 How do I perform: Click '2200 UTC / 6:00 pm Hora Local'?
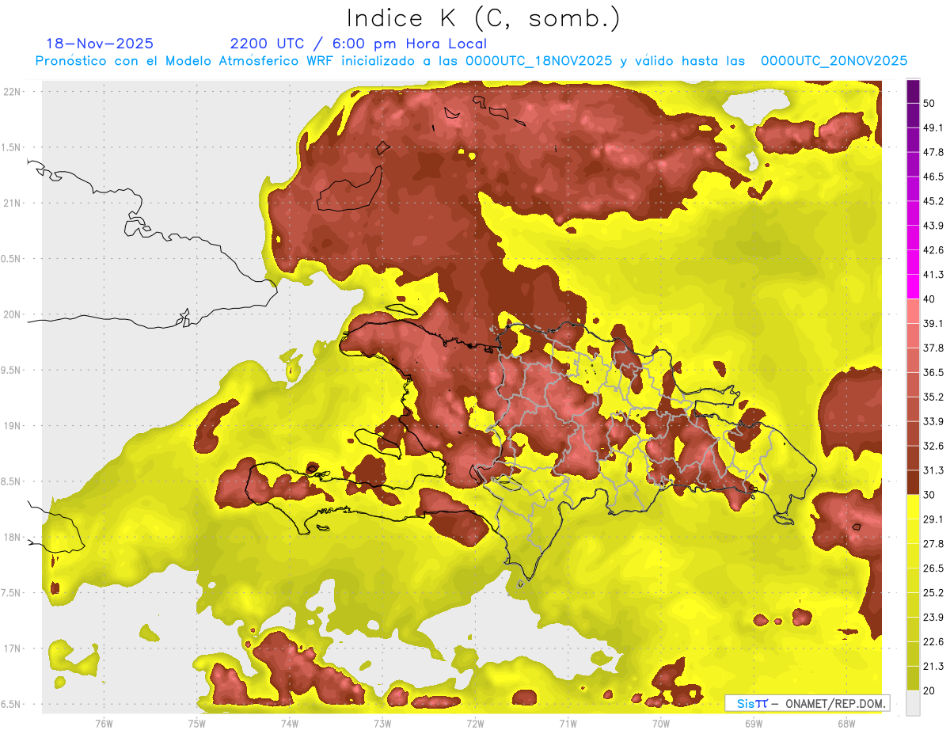[358, 44]
